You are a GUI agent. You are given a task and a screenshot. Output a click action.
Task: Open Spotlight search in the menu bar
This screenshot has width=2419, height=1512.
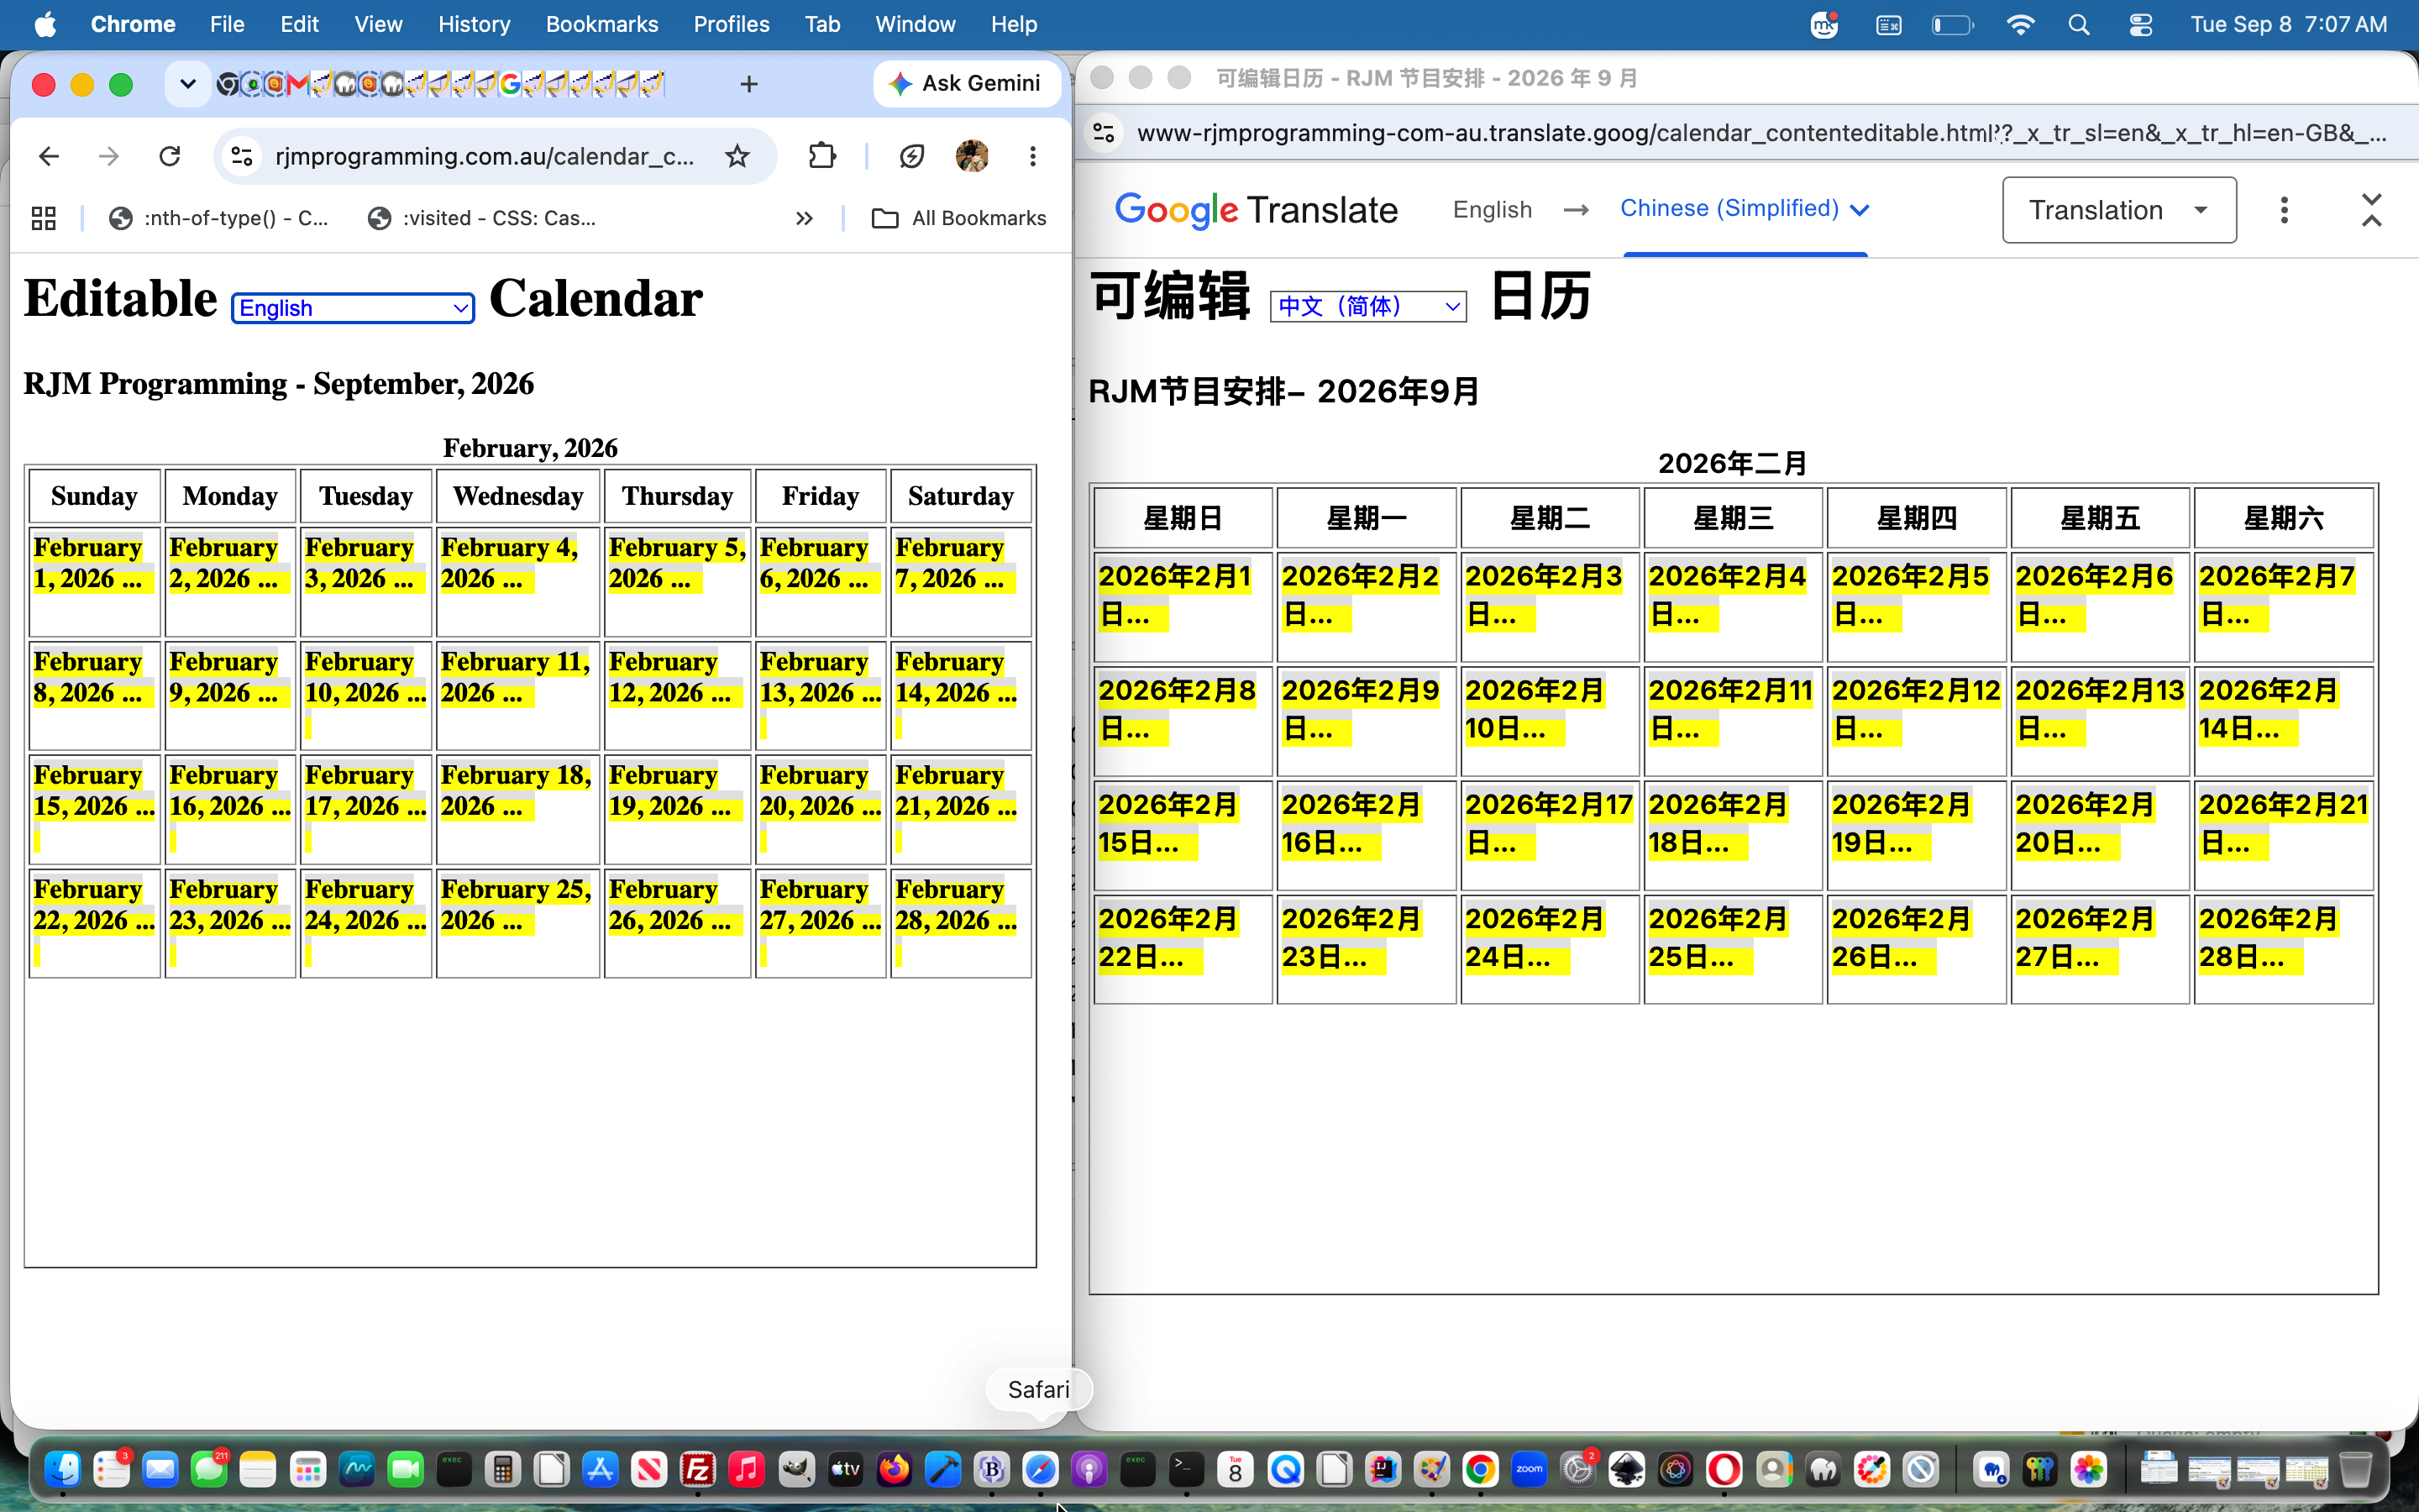(x=2079, y=24)
